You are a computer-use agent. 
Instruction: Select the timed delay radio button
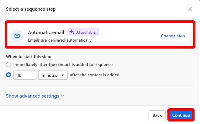pyautogui.click(x=9, y=75)
